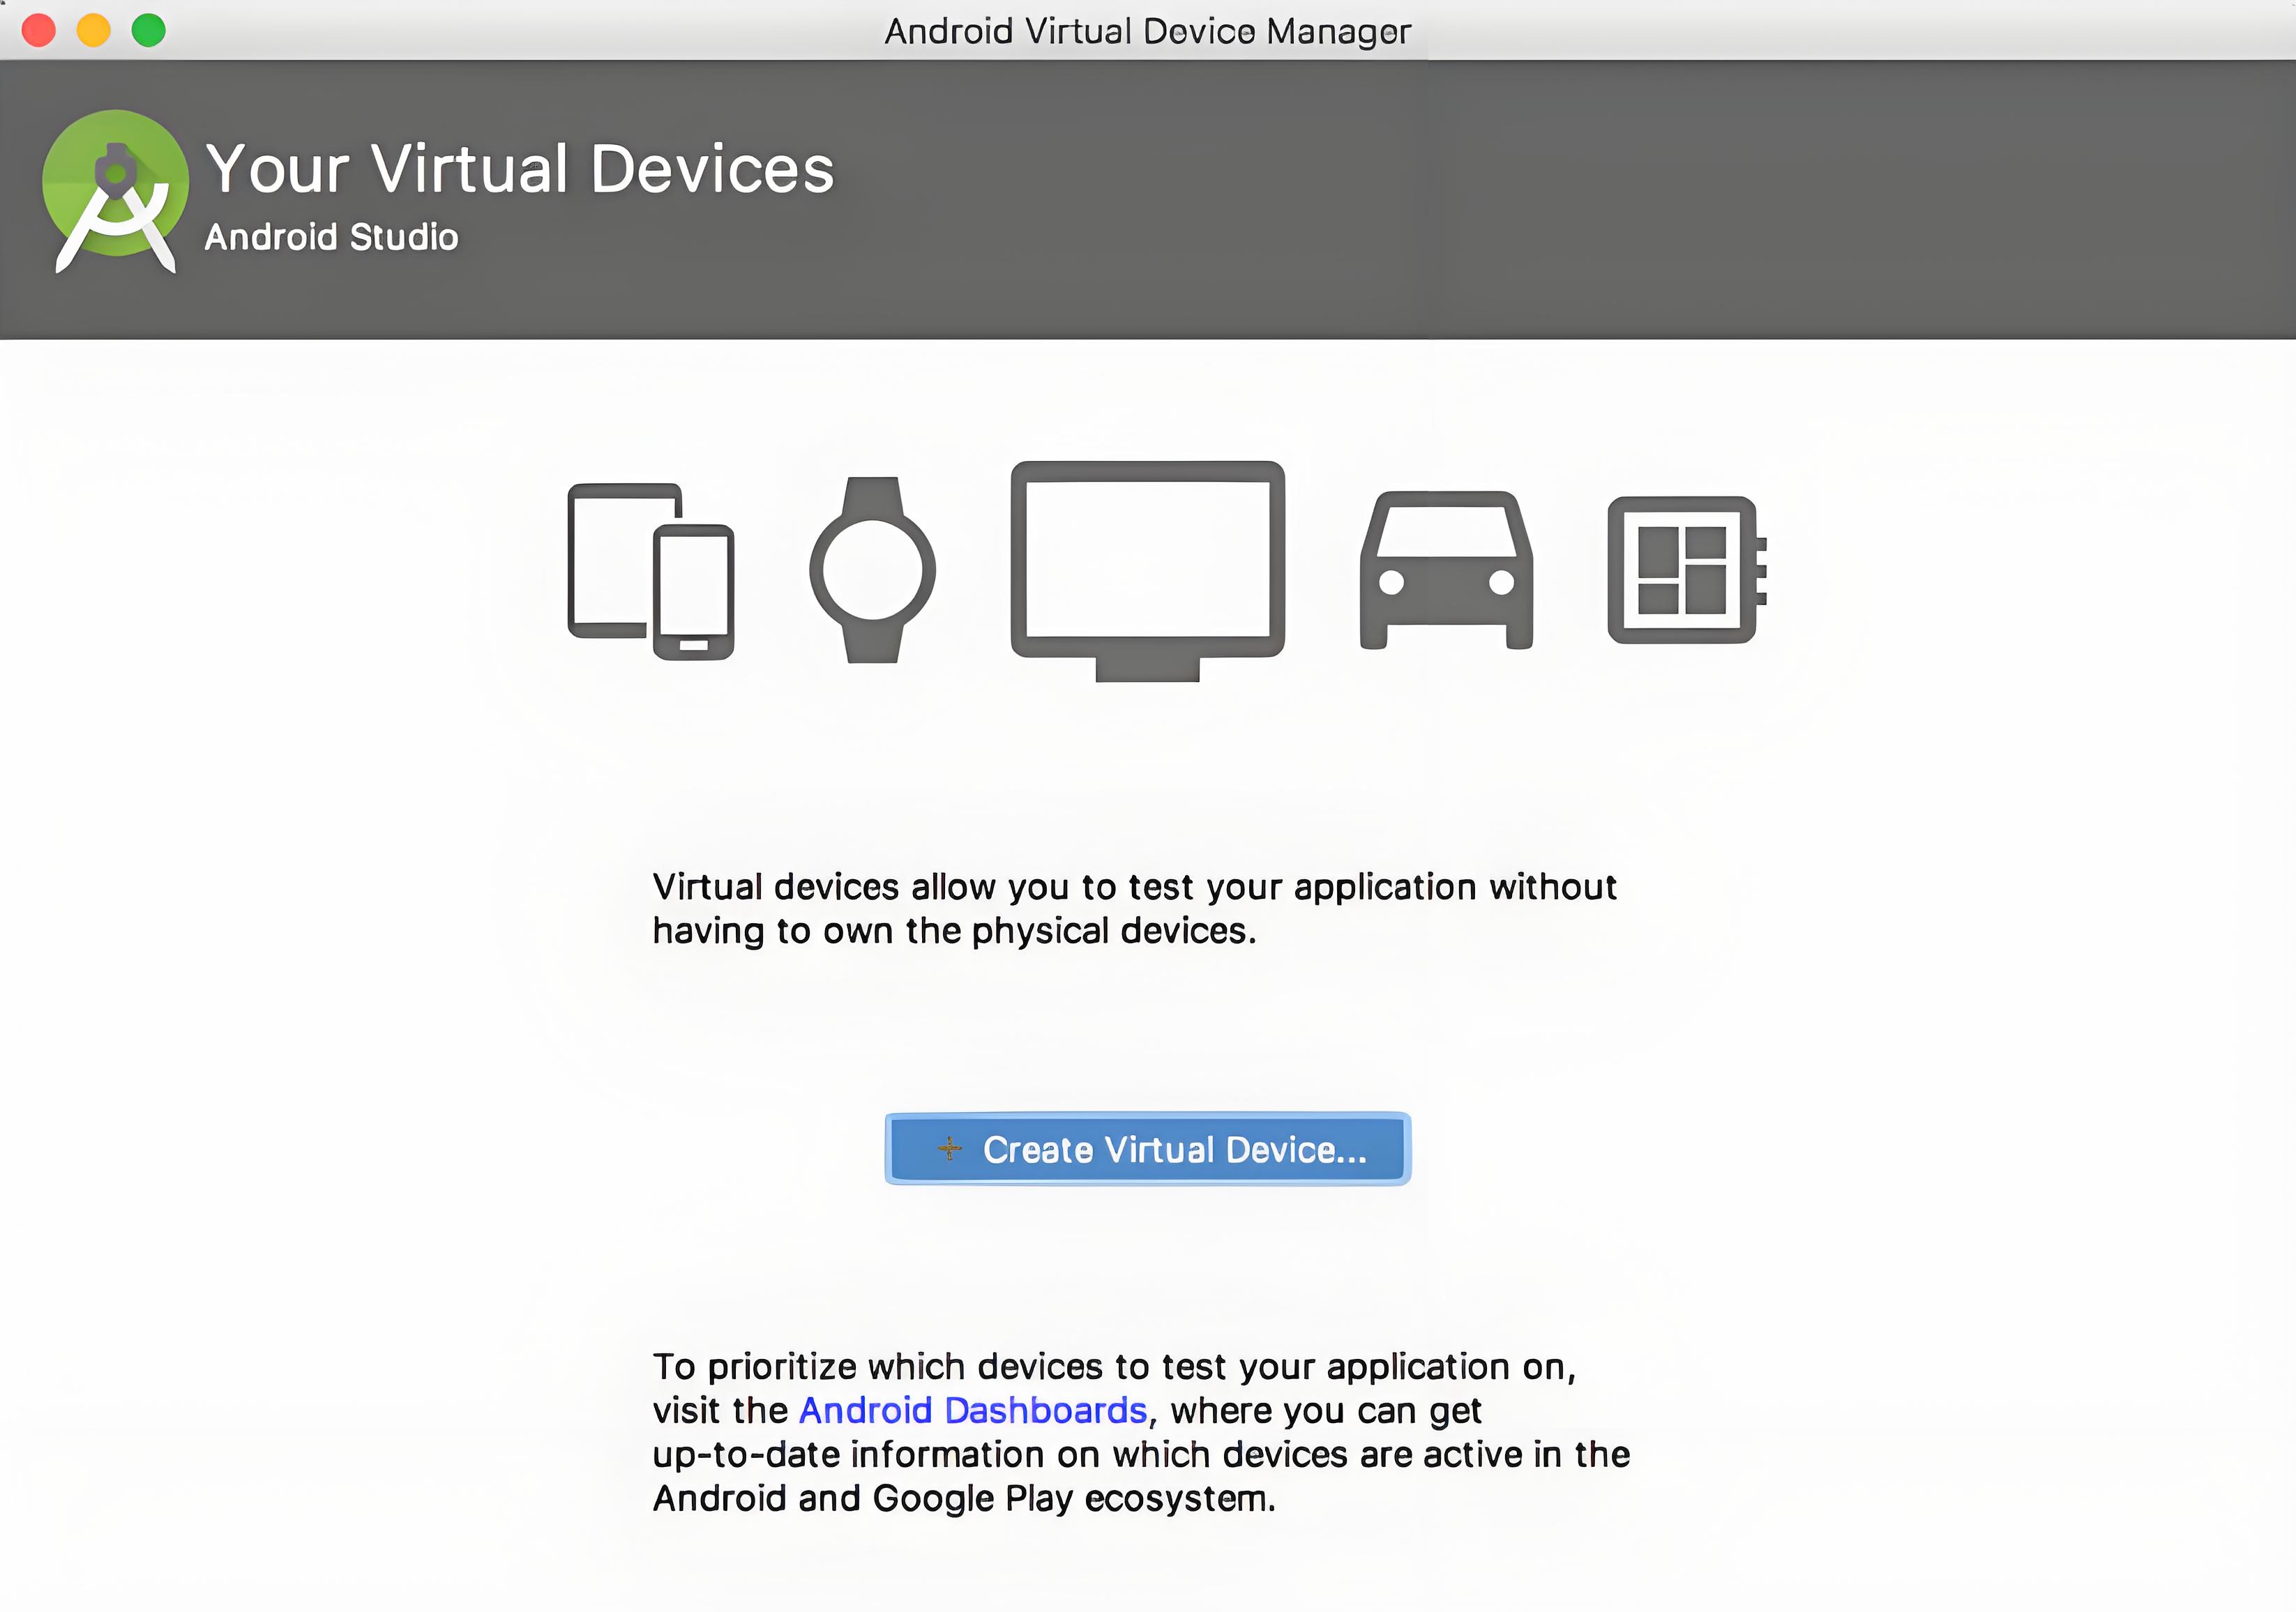Click the phone and tablet device icon
Image resolution: width=2296 pixels, height=1612 pixels.
tap(651, 572)
